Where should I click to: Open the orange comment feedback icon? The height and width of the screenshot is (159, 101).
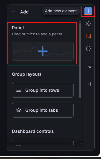coord(88,36)
